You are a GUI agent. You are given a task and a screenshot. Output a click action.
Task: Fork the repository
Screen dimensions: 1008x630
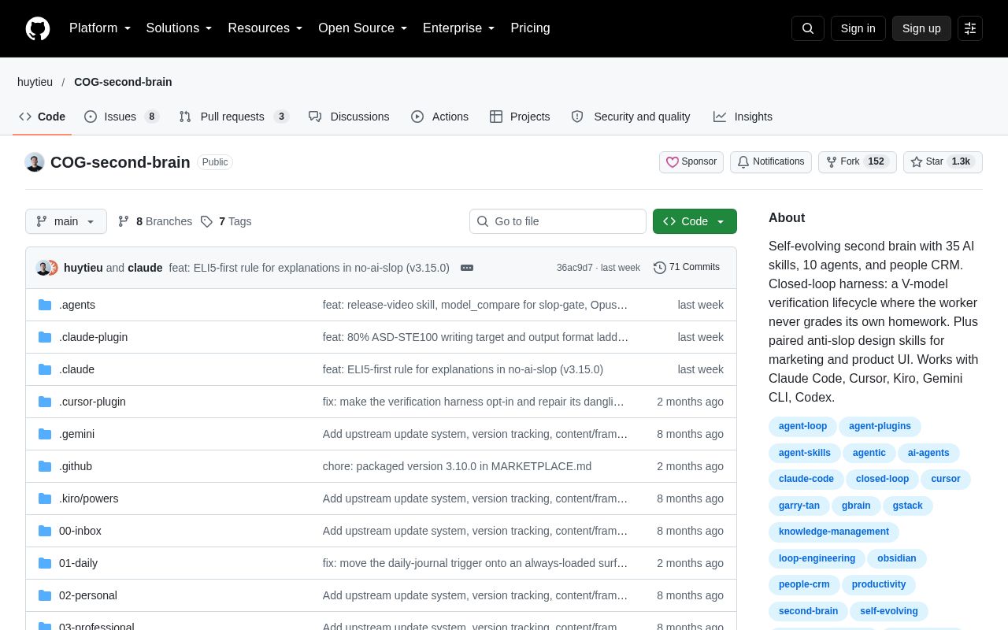pyautogui.click(x=858, y=162)
